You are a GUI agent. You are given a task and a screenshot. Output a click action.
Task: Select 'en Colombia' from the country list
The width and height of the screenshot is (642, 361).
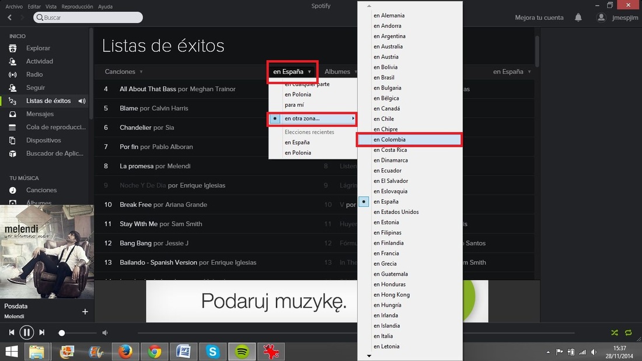(x=410, y=140)
